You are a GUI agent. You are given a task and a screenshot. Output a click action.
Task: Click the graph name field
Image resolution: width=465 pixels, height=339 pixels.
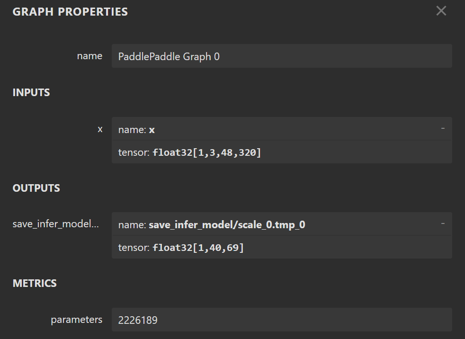(x=282, y=56)
